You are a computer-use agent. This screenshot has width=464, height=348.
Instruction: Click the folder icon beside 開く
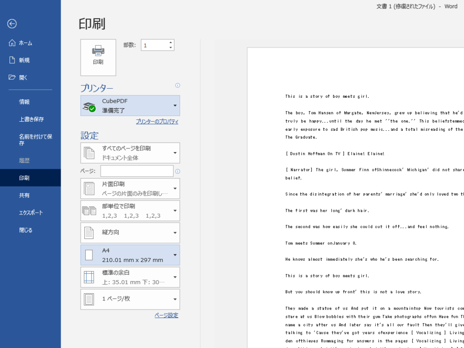(x=12, y=77)
